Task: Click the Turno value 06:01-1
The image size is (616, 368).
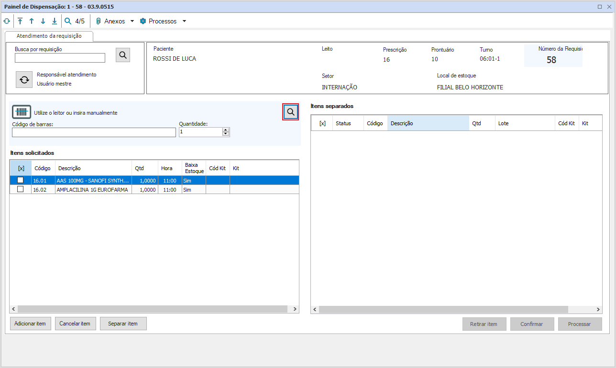Action: click(490, 59)
